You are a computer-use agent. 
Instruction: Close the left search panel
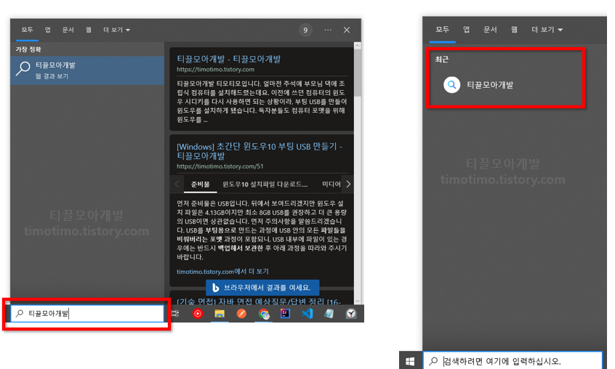(x=347, y=31)
